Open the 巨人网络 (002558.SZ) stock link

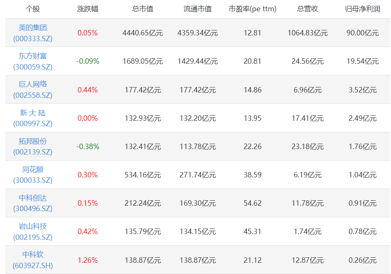point(32,90)
